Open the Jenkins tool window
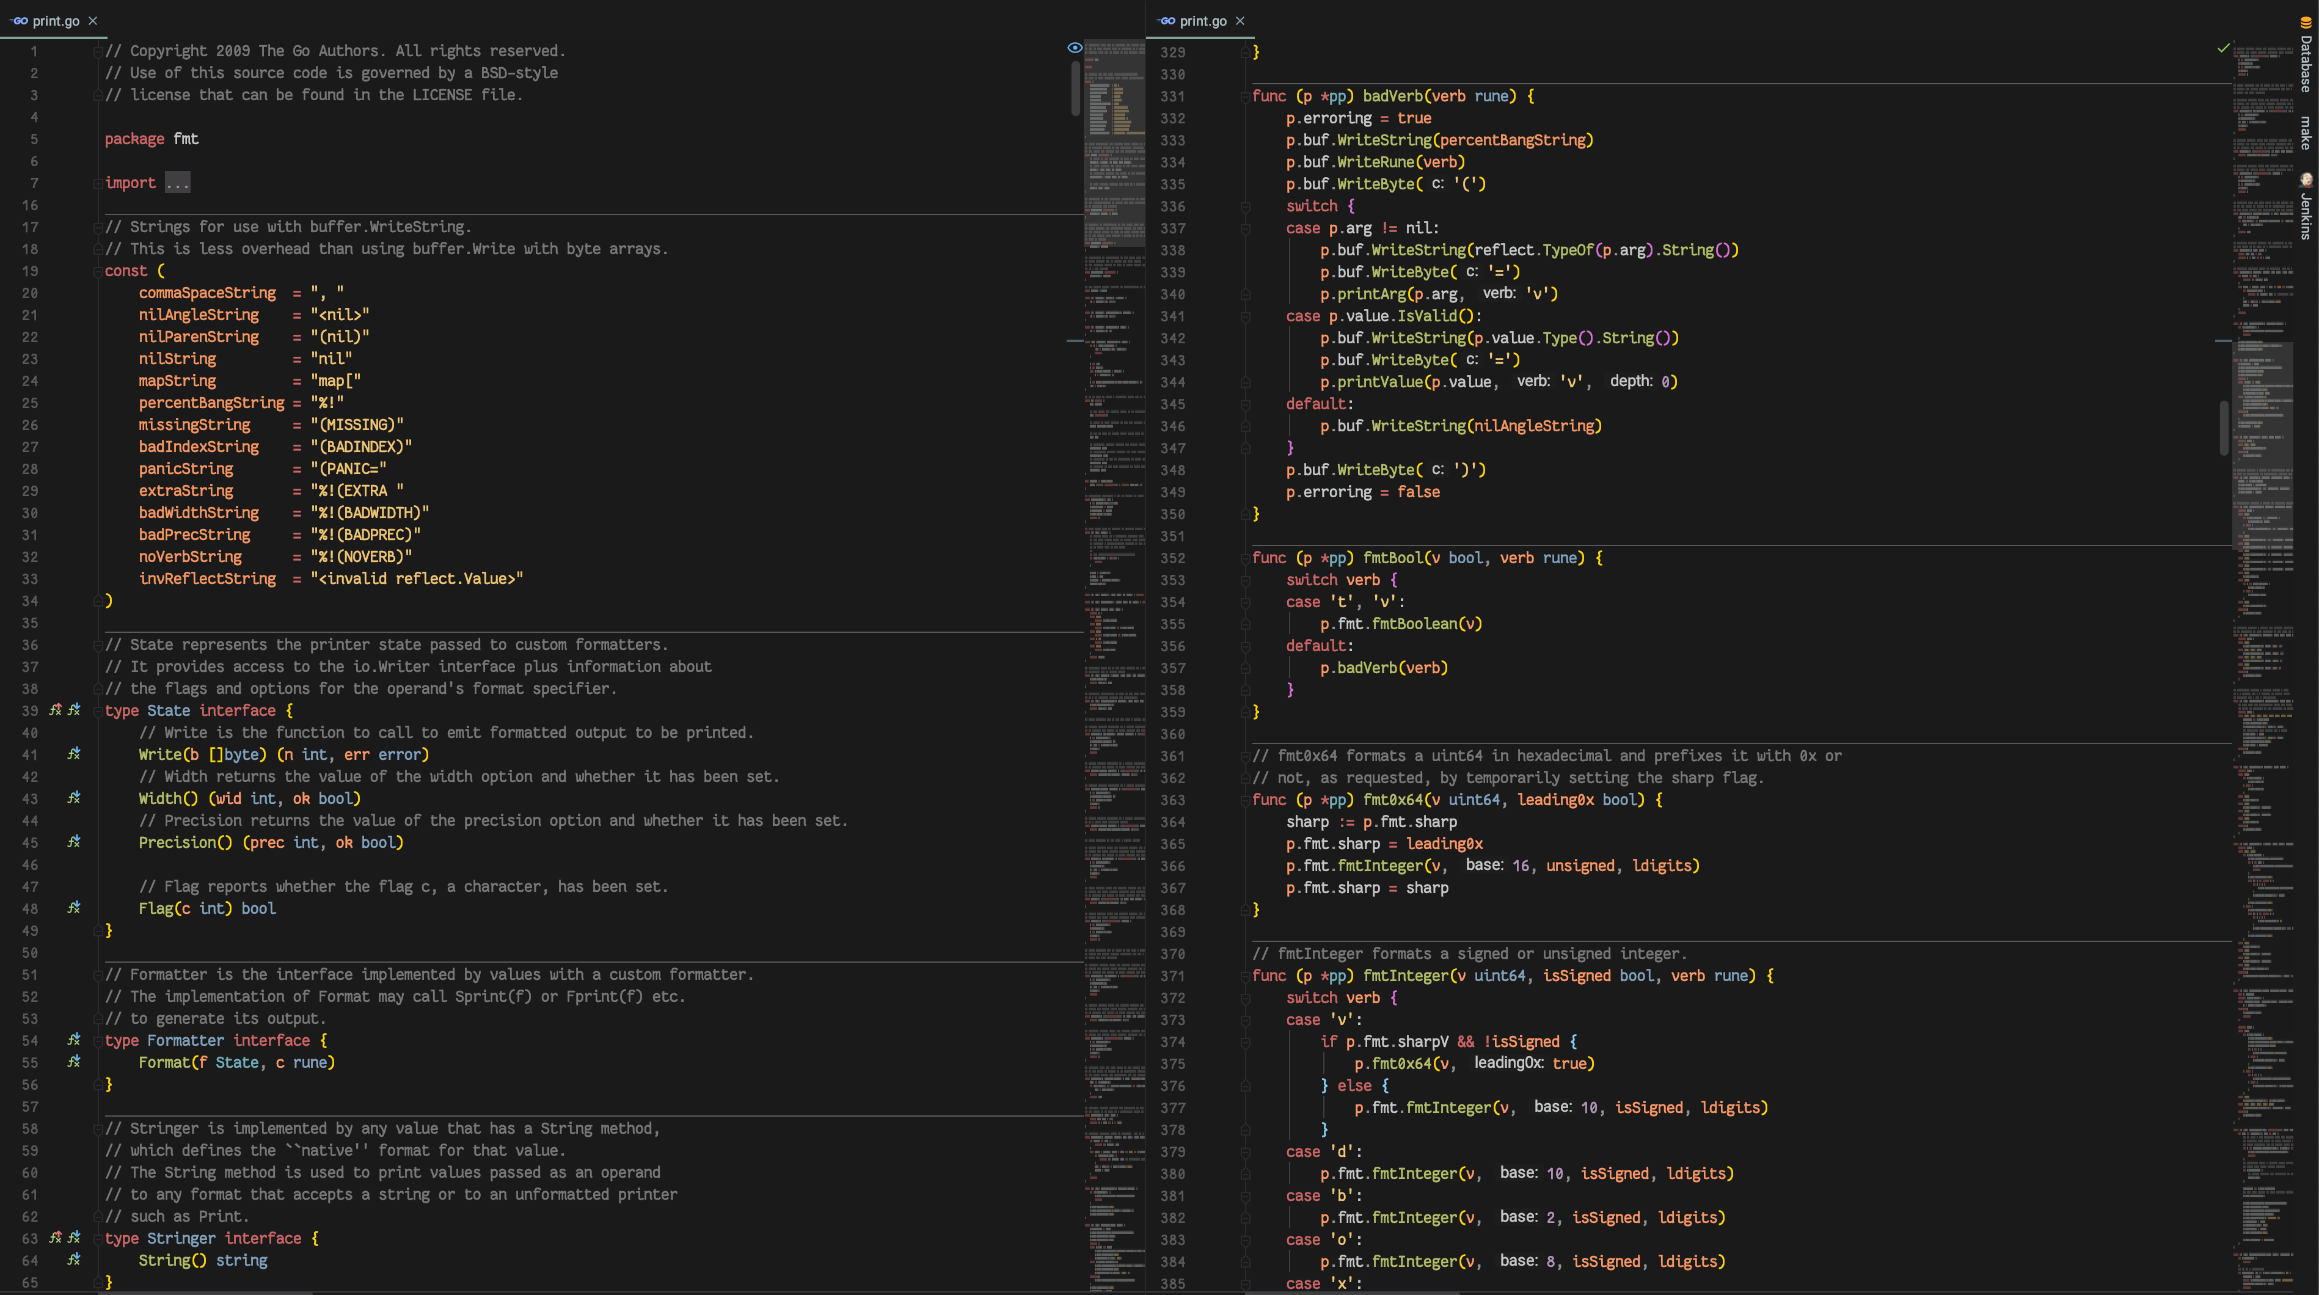 (x=2306, y=207)
